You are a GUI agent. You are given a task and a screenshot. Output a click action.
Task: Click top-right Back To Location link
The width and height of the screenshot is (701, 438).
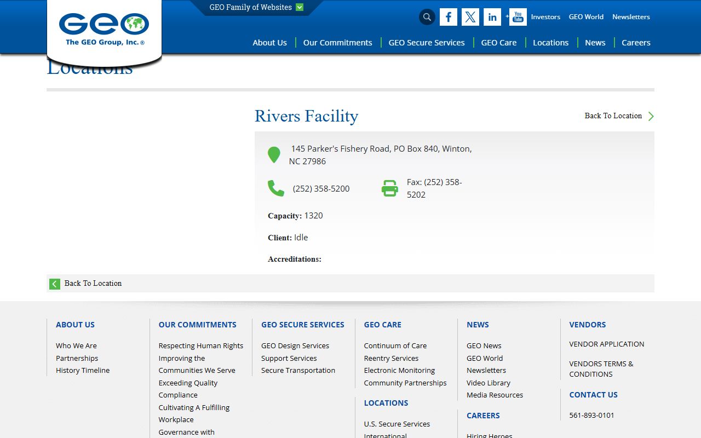point(613,116)
